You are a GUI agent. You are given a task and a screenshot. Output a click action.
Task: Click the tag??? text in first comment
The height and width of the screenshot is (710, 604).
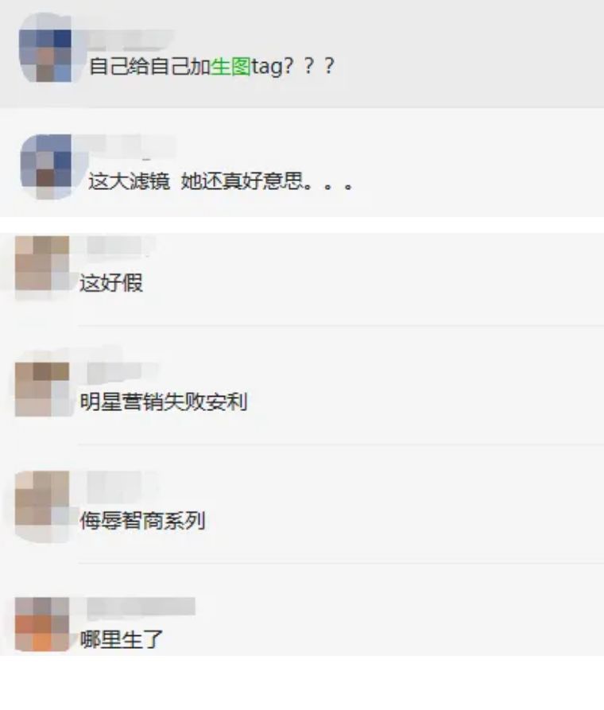click(x=293, y=66)
